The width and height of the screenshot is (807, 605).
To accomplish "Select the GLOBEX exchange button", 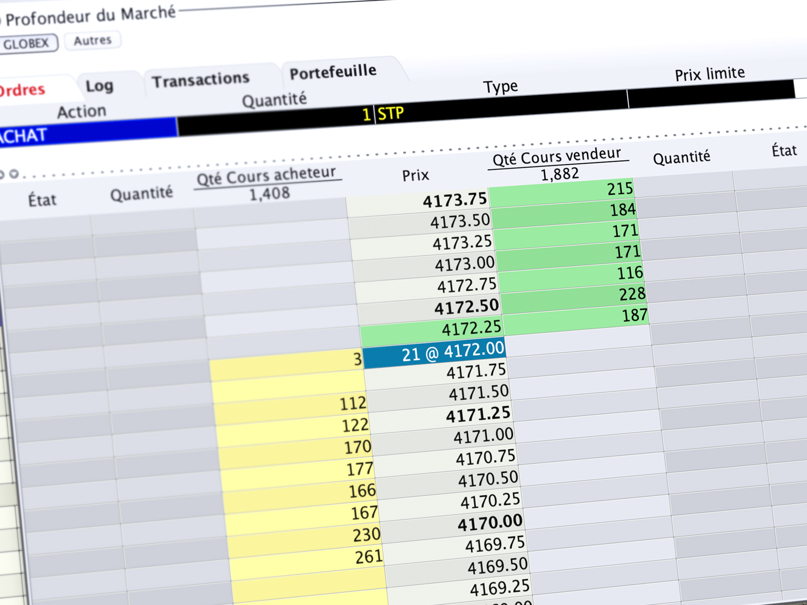I will [x=27, y=43].
